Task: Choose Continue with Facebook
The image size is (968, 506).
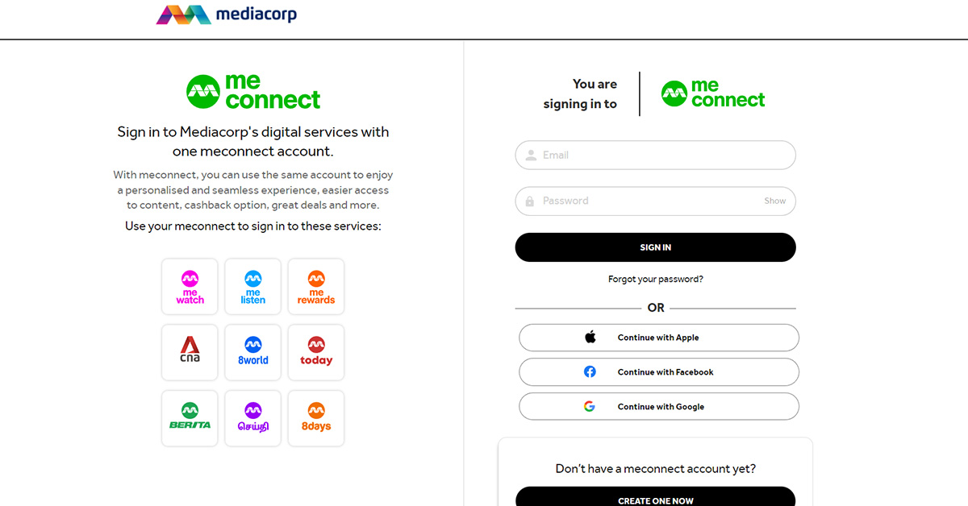Action: (658, 371)
